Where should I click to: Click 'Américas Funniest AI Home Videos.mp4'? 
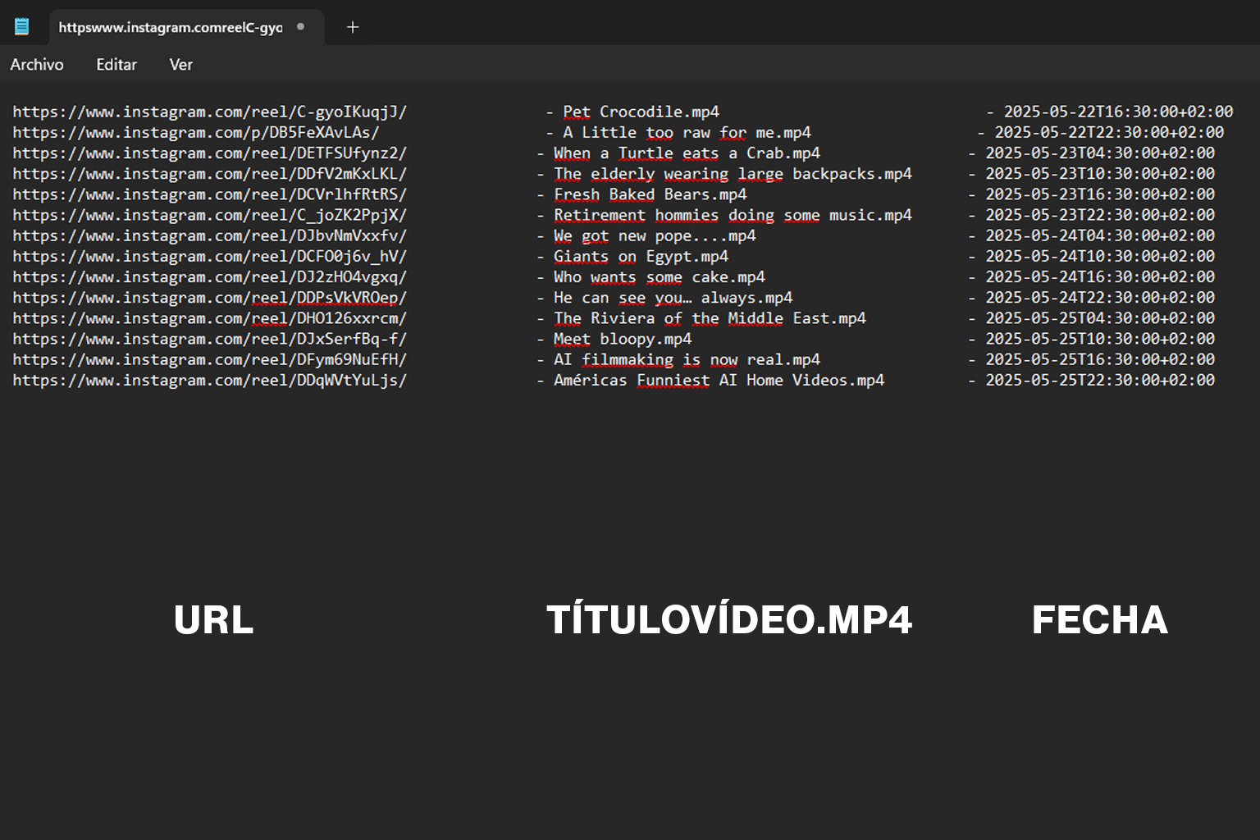point(719,381)
